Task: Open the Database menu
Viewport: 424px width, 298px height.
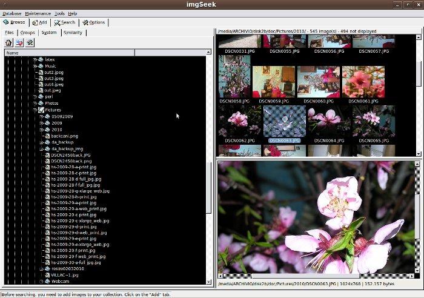Action: point(12,13)
